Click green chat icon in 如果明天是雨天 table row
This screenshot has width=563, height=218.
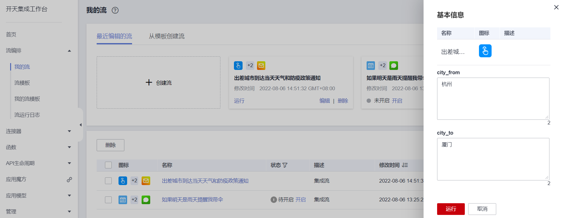[146, 200]
